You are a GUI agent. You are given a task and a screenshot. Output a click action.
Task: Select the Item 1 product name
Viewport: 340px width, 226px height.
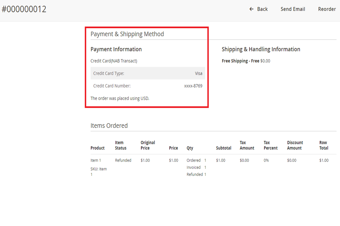tap(96, 160)
